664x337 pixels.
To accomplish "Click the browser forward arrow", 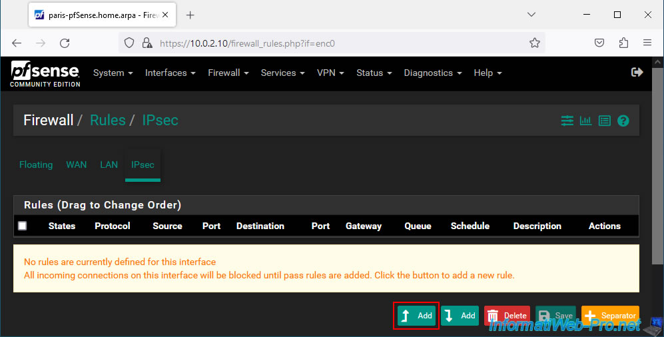I will click(41, 43).
